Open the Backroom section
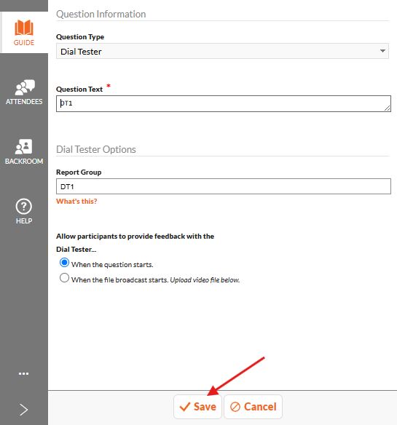The height and width of the screenshot is (425, 397). point(24,152)
